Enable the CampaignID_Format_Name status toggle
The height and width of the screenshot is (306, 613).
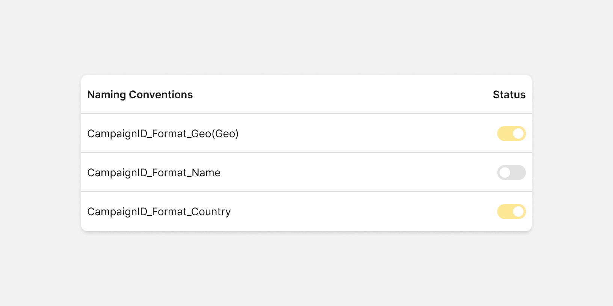point(511,172)
